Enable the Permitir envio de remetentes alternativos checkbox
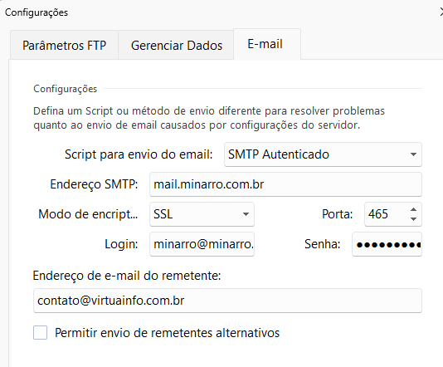443x367 pixels. coord(40,332)
